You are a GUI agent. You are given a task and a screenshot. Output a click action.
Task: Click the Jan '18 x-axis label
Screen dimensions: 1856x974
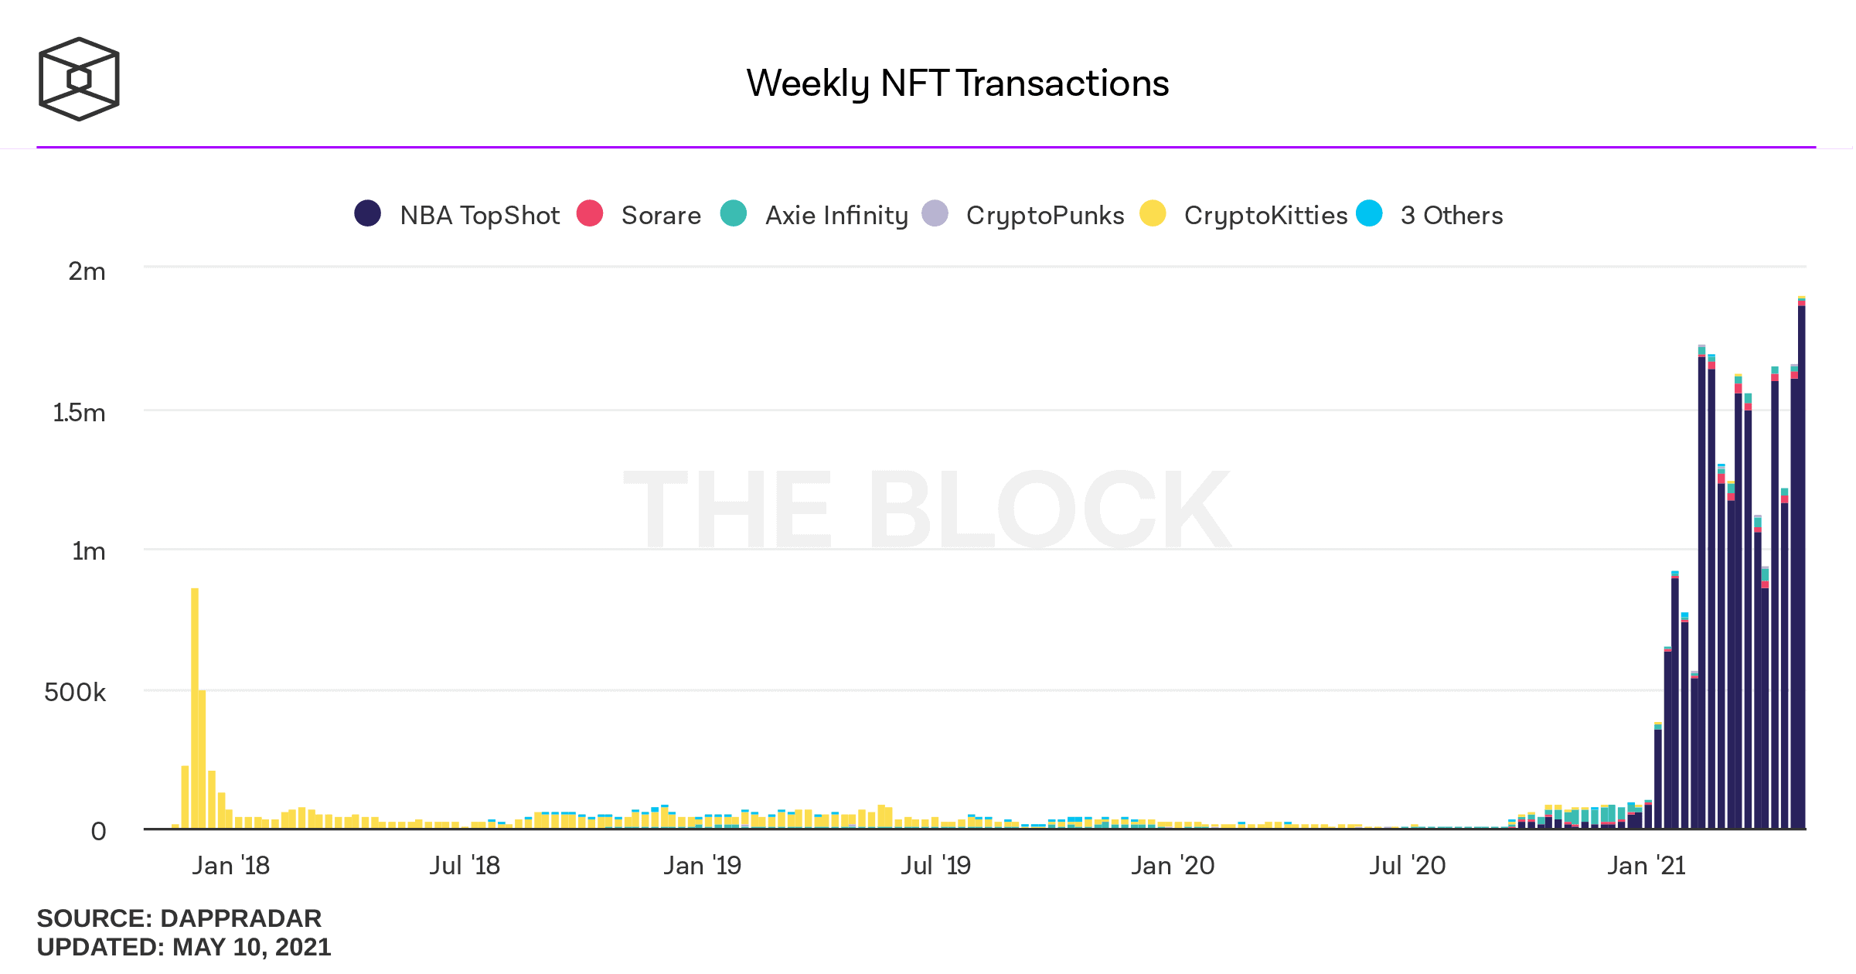[x=230, y=866]
